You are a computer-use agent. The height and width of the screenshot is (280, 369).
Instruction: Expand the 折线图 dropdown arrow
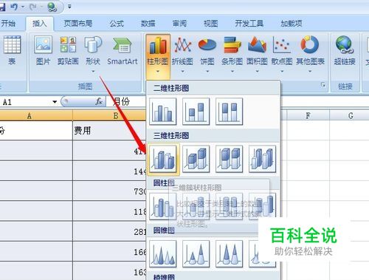[x=182, y=72]
